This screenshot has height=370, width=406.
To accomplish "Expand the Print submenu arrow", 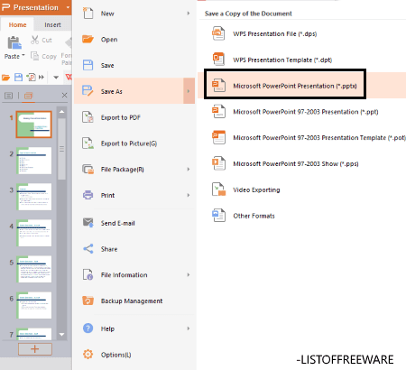I will (x=189, y=195).
